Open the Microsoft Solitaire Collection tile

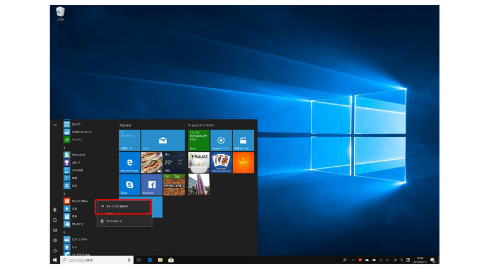[221, 163]
